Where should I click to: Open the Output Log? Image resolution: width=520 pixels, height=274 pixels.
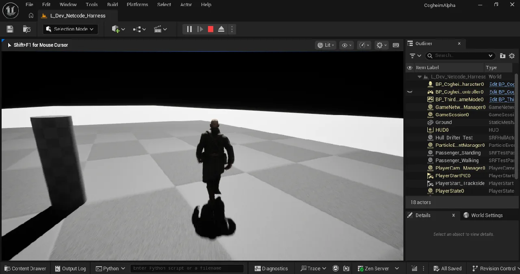pyautogui.click(x=70, y=268)
